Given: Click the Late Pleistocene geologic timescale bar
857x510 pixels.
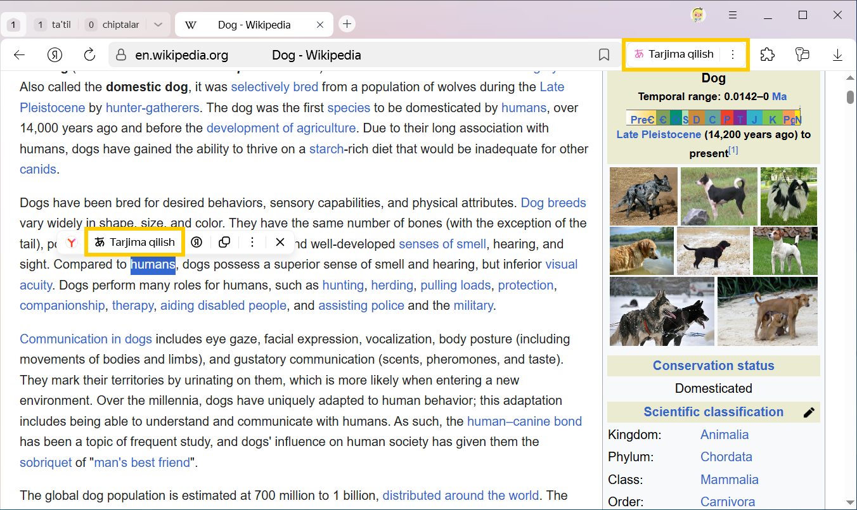Looking at the screenshot, I should coord(713,118).
